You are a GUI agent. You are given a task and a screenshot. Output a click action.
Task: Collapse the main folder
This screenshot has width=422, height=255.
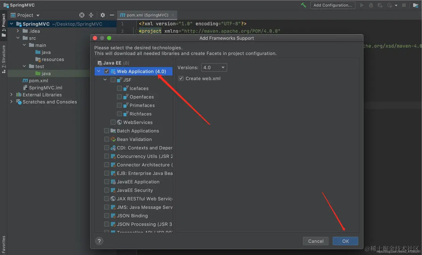point(24,45)
